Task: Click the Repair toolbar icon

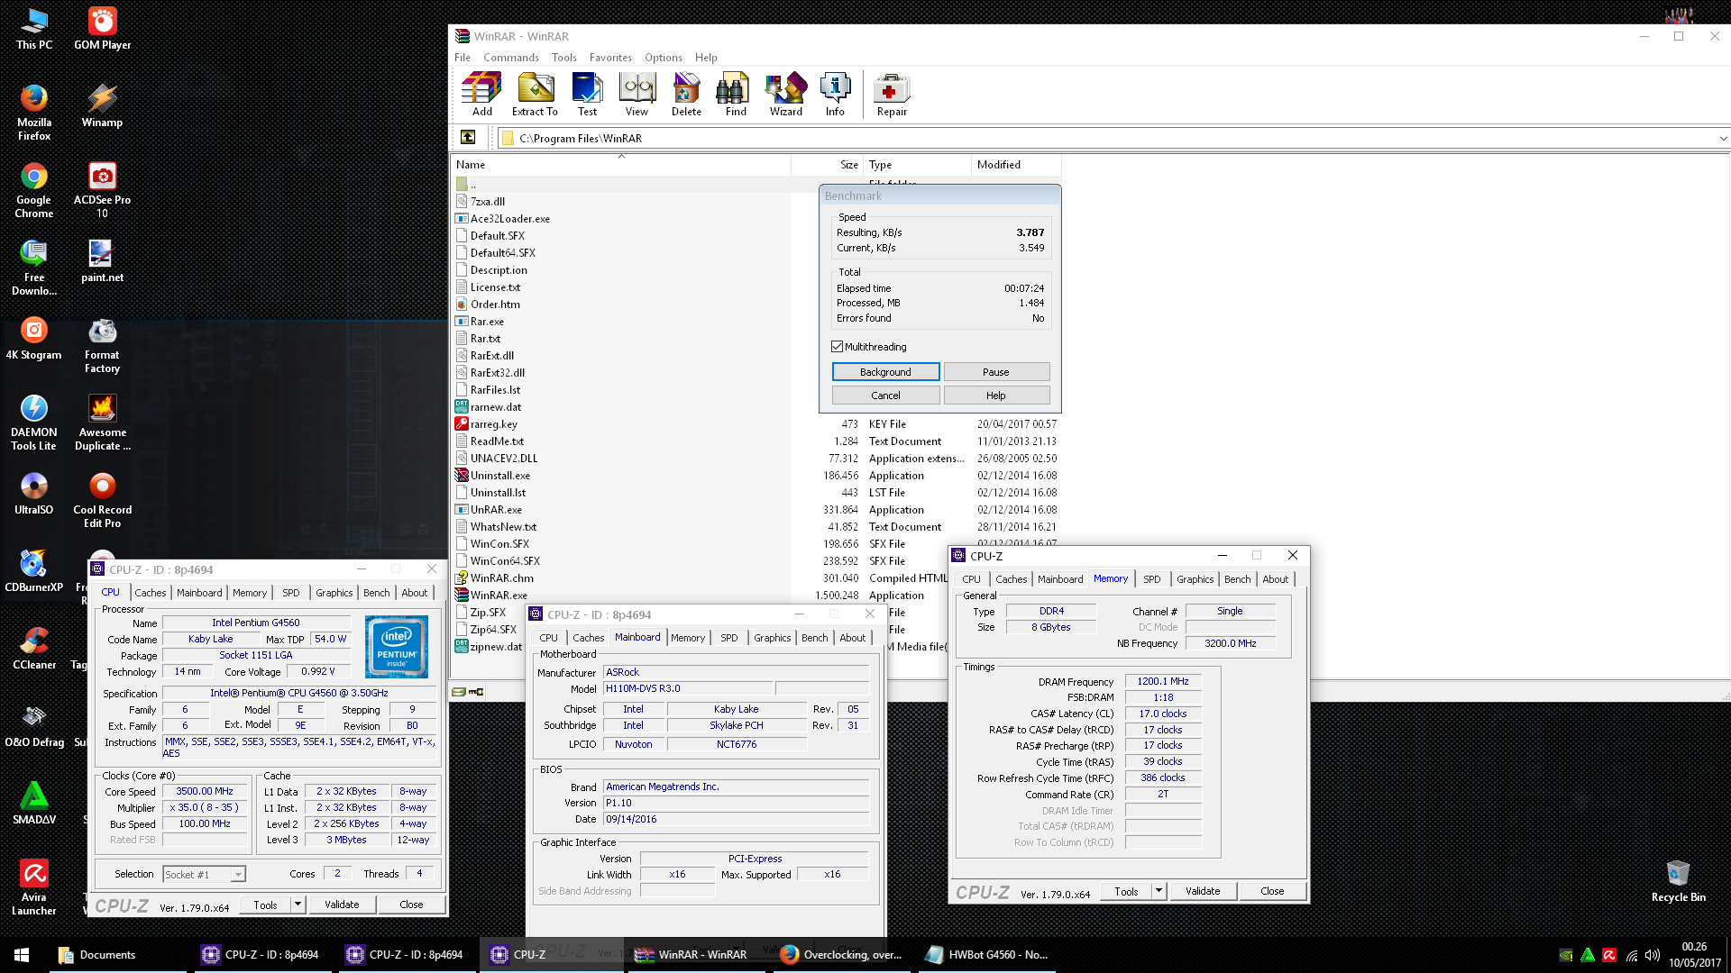Action: click(892, 95)
